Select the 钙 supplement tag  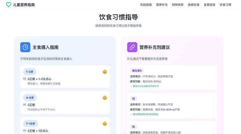pos(133,98)
